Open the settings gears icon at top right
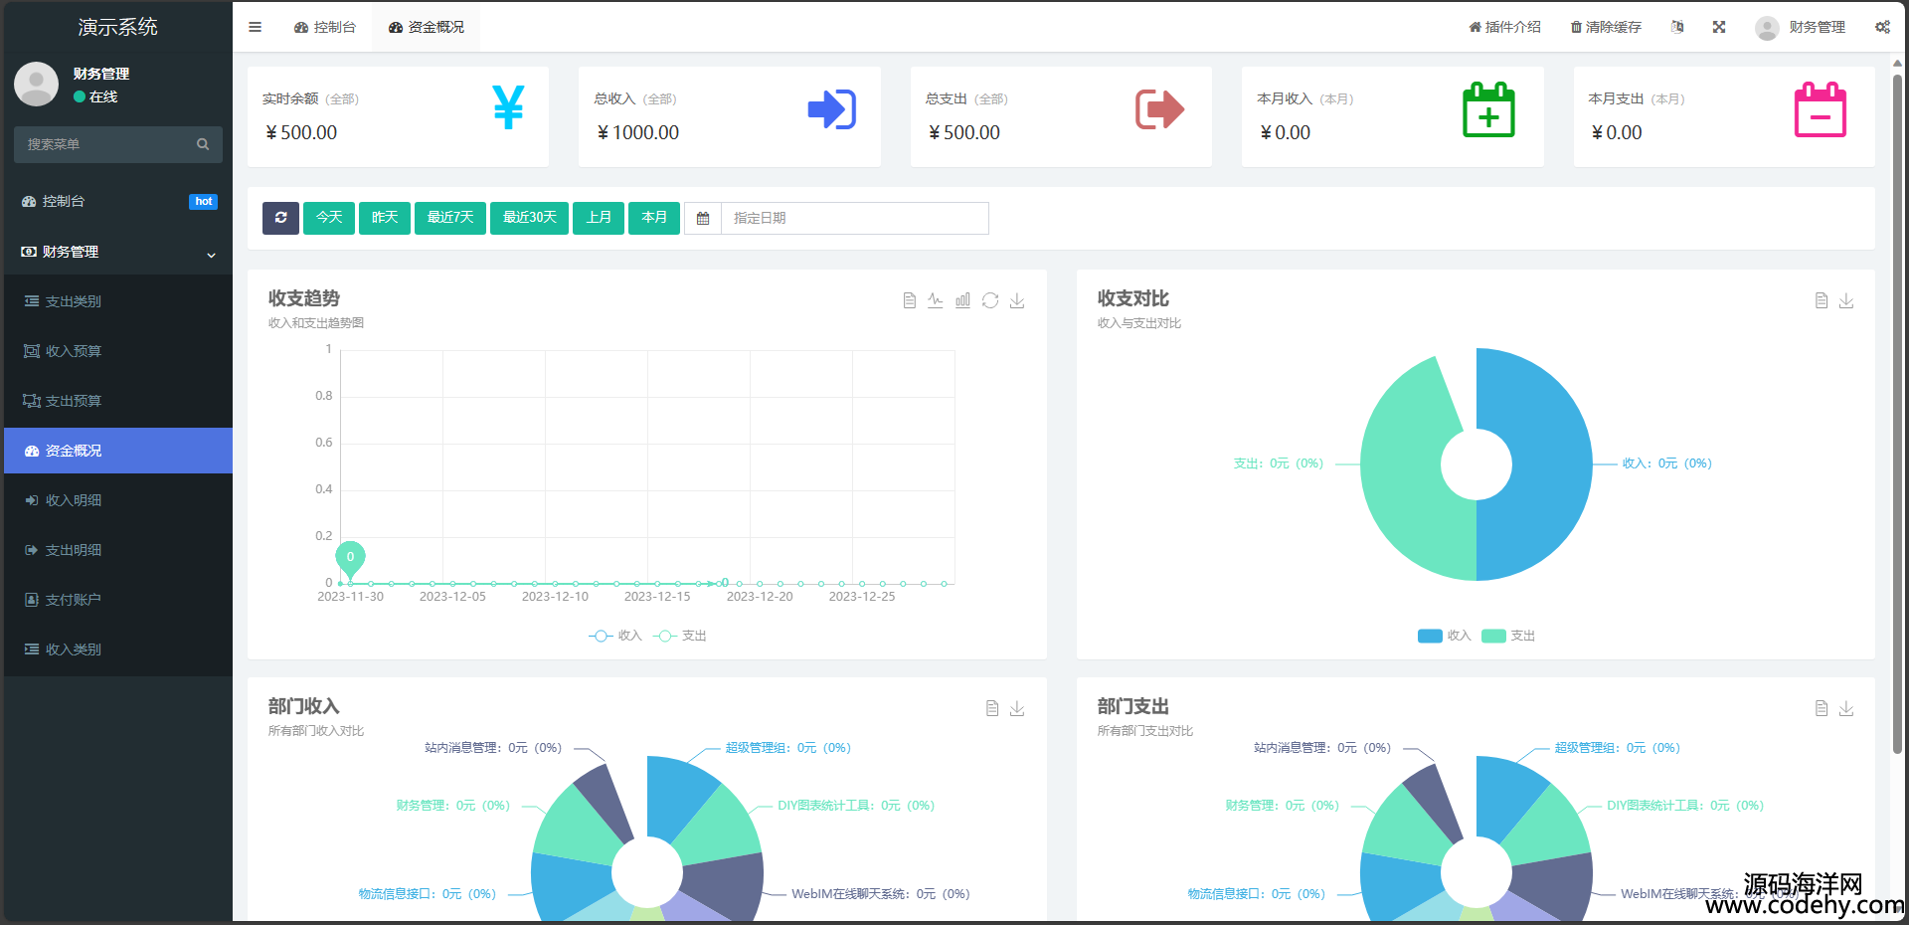The width and height of the screenshot is (1909, 925). pyautogui.click(x=1882, y=27)
